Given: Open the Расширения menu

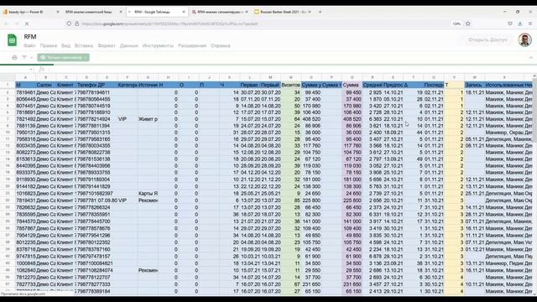Looking at the screenshot, I should pos(192,45).
